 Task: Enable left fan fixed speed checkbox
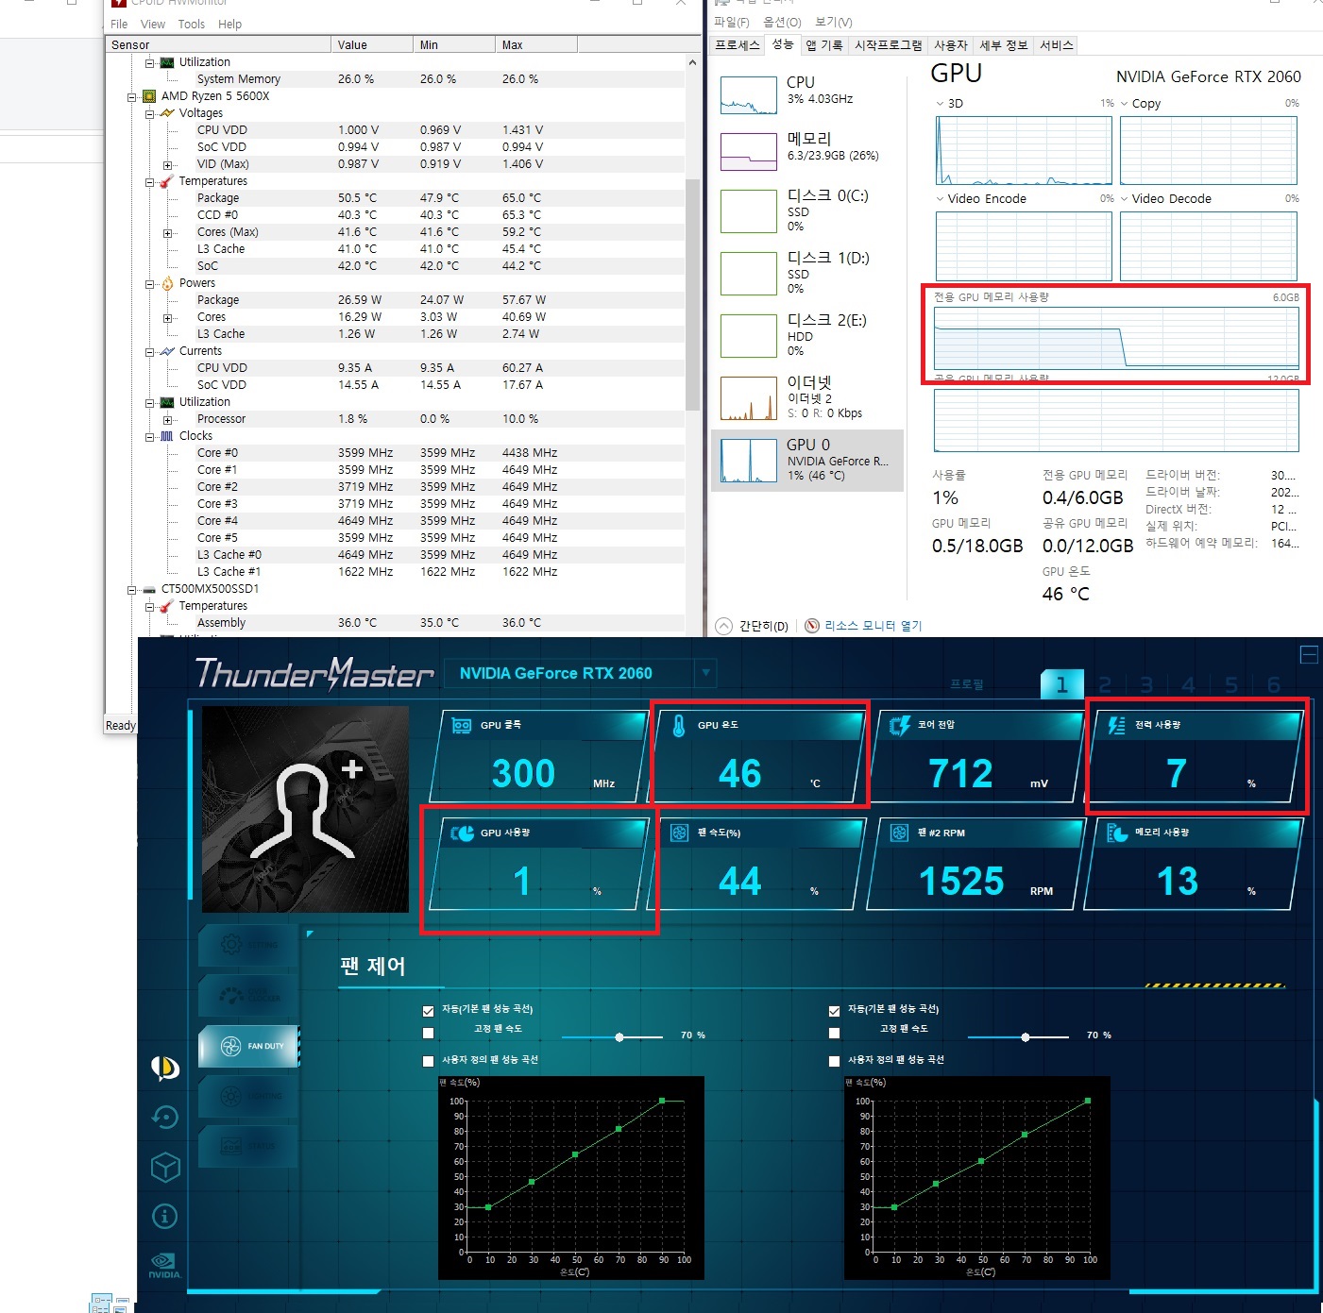coord(428,1033)
